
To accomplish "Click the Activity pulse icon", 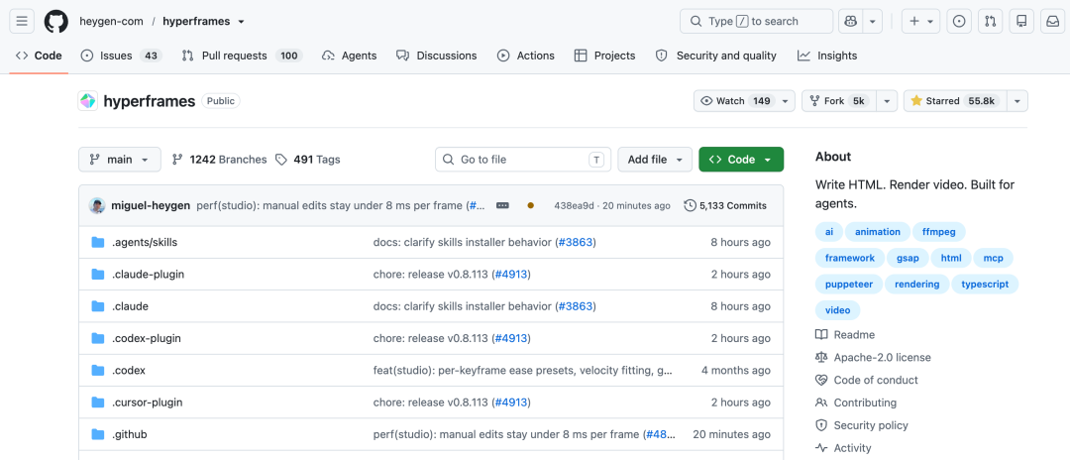I will [x=821, y=448].
